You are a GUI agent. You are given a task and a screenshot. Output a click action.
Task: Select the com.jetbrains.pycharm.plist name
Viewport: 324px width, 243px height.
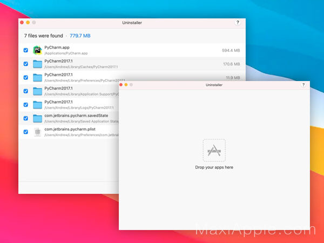70,129
